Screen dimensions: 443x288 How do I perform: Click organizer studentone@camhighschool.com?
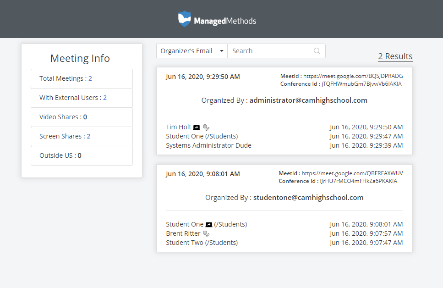pos(308,198)
